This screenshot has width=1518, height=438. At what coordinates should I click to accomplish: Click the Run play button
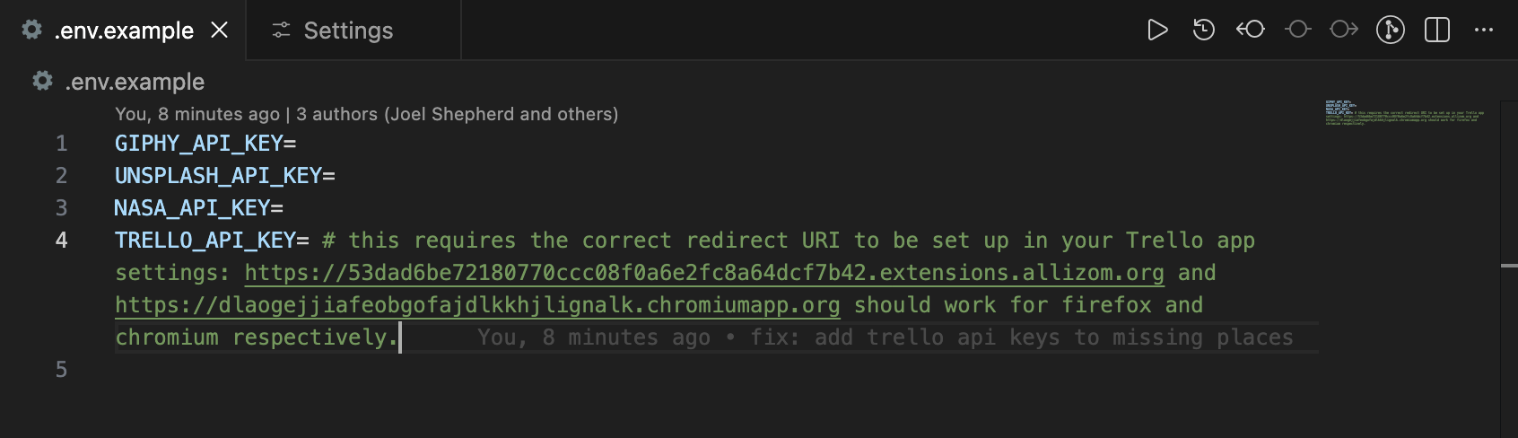1157,31
